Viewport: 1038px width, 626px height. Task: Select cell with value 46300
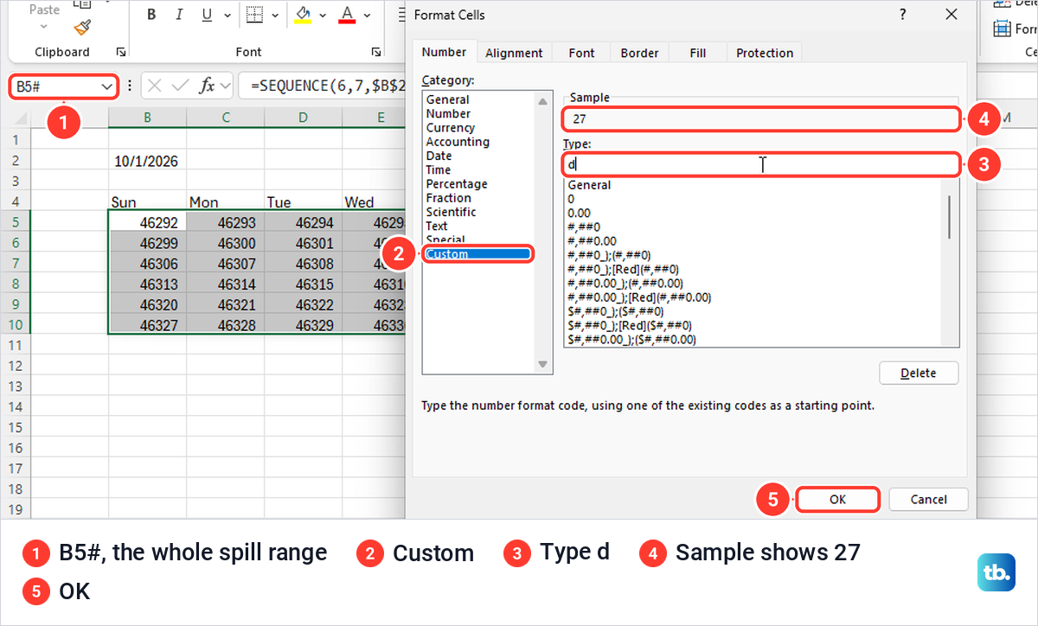[225, 243]
